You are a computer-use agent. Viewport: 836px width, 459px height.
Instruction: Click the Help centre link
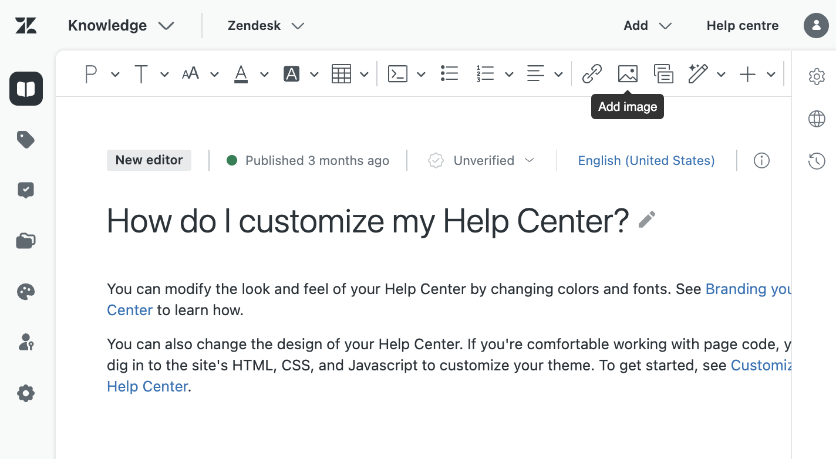pos(742,26)
